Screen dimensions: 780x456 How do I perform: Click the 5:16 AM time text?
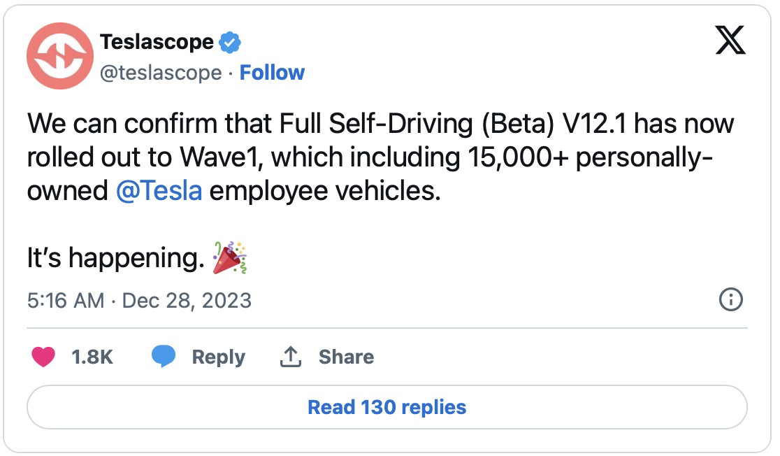(x=66, y=301)
